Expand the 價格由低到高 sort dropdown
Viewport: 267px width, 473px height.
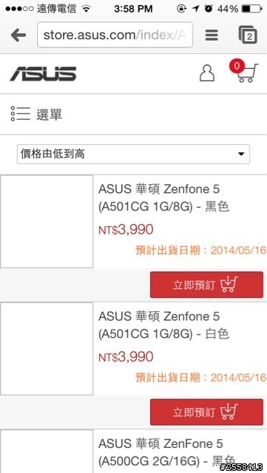133,154
